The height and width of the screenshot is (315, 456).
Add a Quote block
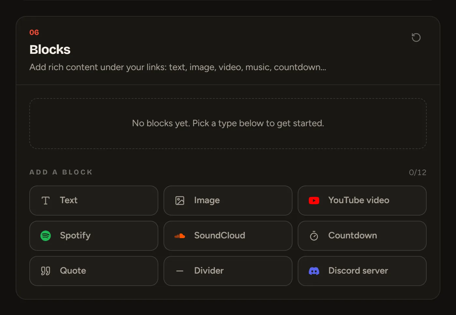(x=94, y=271)
